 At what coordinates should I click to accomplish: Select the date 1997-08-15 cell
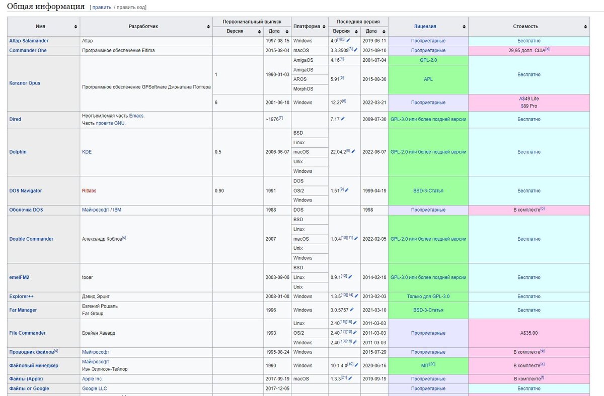click(x=277, y=40)
